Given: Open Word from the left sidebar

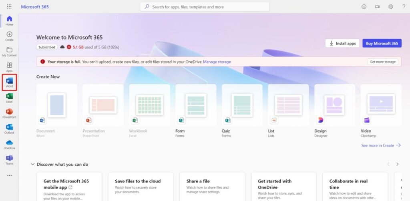Looking at the screenshot, I should coord(9,82).
